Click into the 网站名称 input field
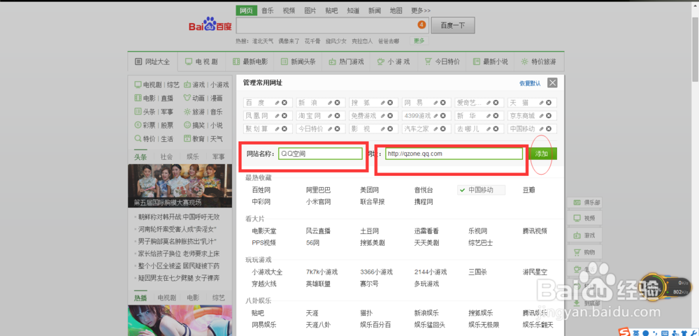Image resolution: width=699 pixels, height=336 pixels. 320,154
